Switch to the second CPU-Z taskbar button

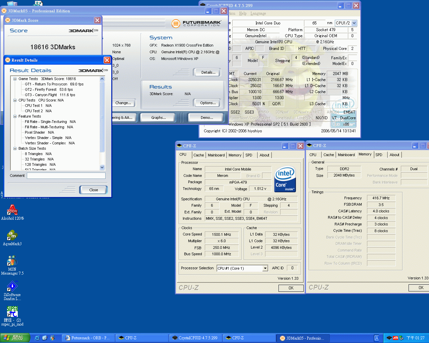249,338
